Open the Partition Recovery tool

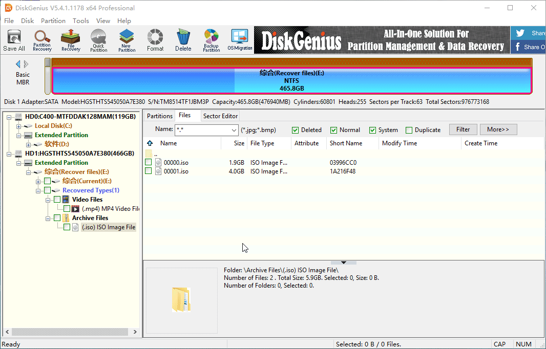(42, 40)
